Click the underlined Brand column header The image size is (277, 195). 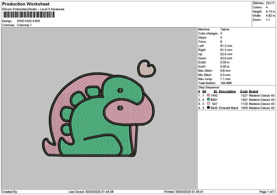(253, 91)
